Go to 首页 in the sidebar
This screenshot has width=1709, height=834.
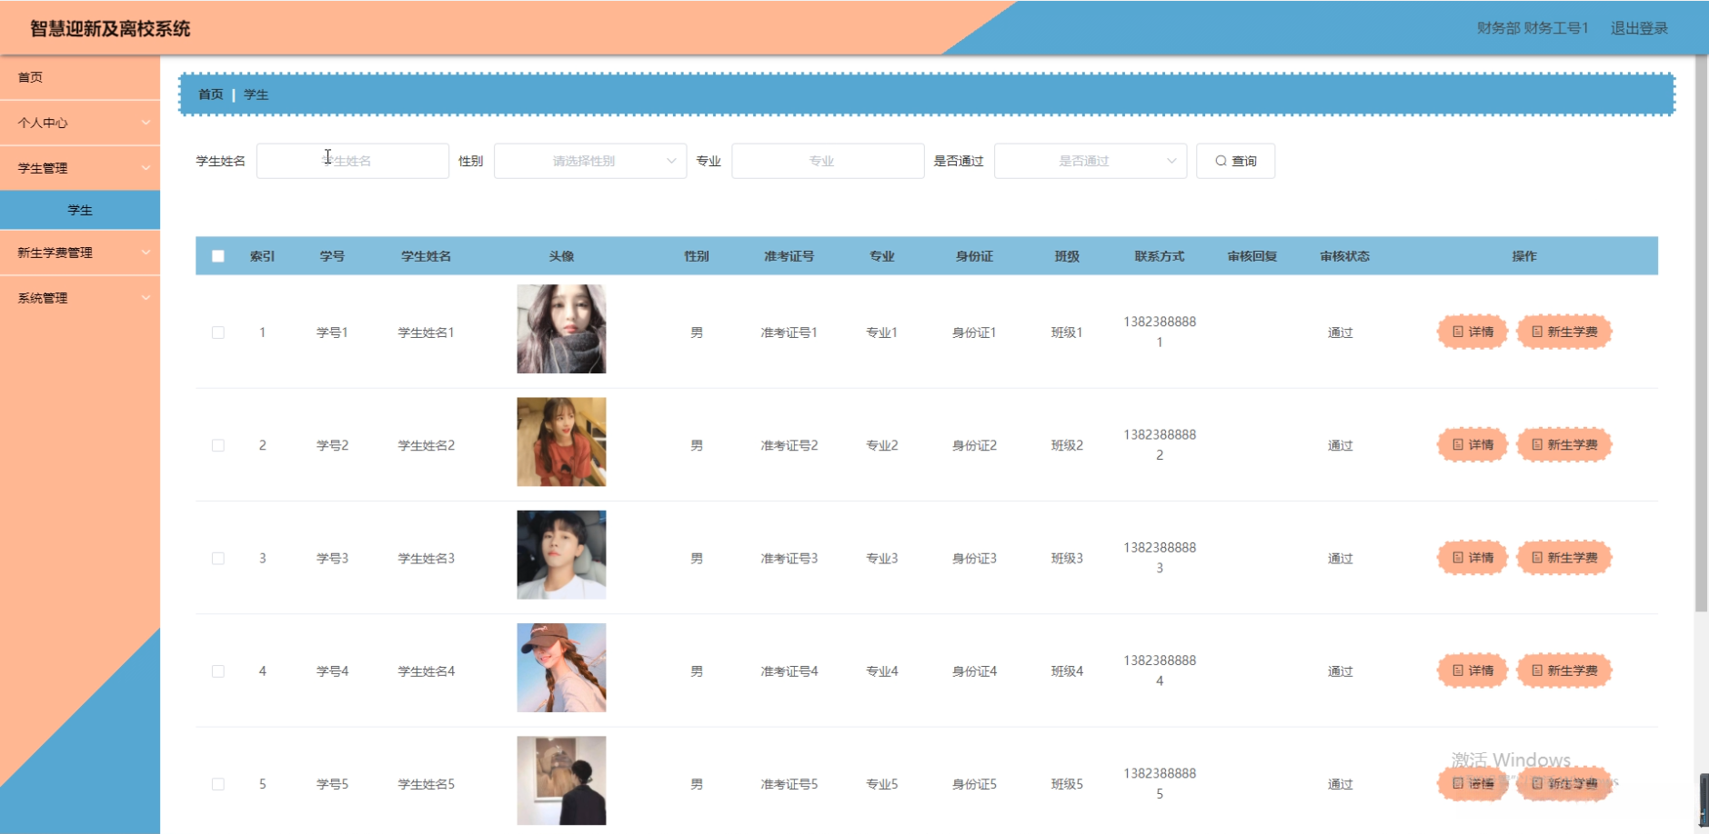[80, 77]
